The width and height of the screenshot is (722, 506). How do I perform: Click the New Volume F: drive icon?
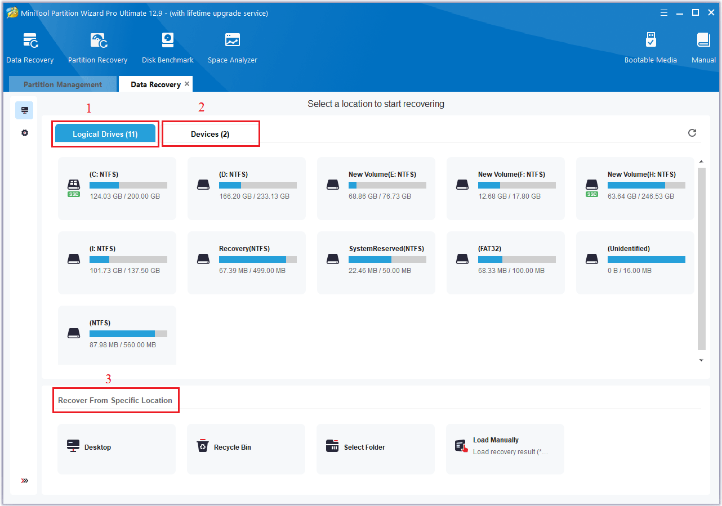tap(462, 185)
